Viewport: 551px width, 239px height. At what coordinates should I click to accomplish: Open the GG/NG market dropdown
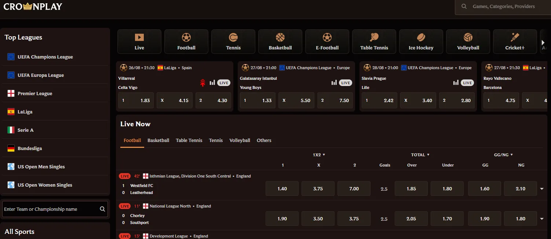(x=503, y=155)
